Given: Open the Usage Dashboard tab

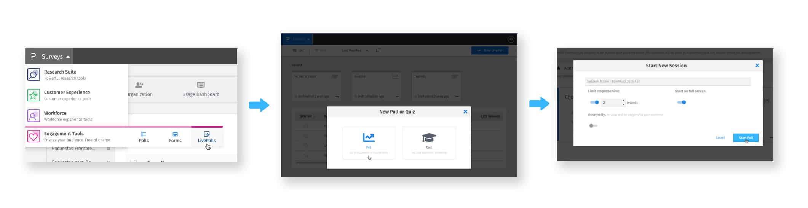Looking at the screenshot, I should coord(201,89).
